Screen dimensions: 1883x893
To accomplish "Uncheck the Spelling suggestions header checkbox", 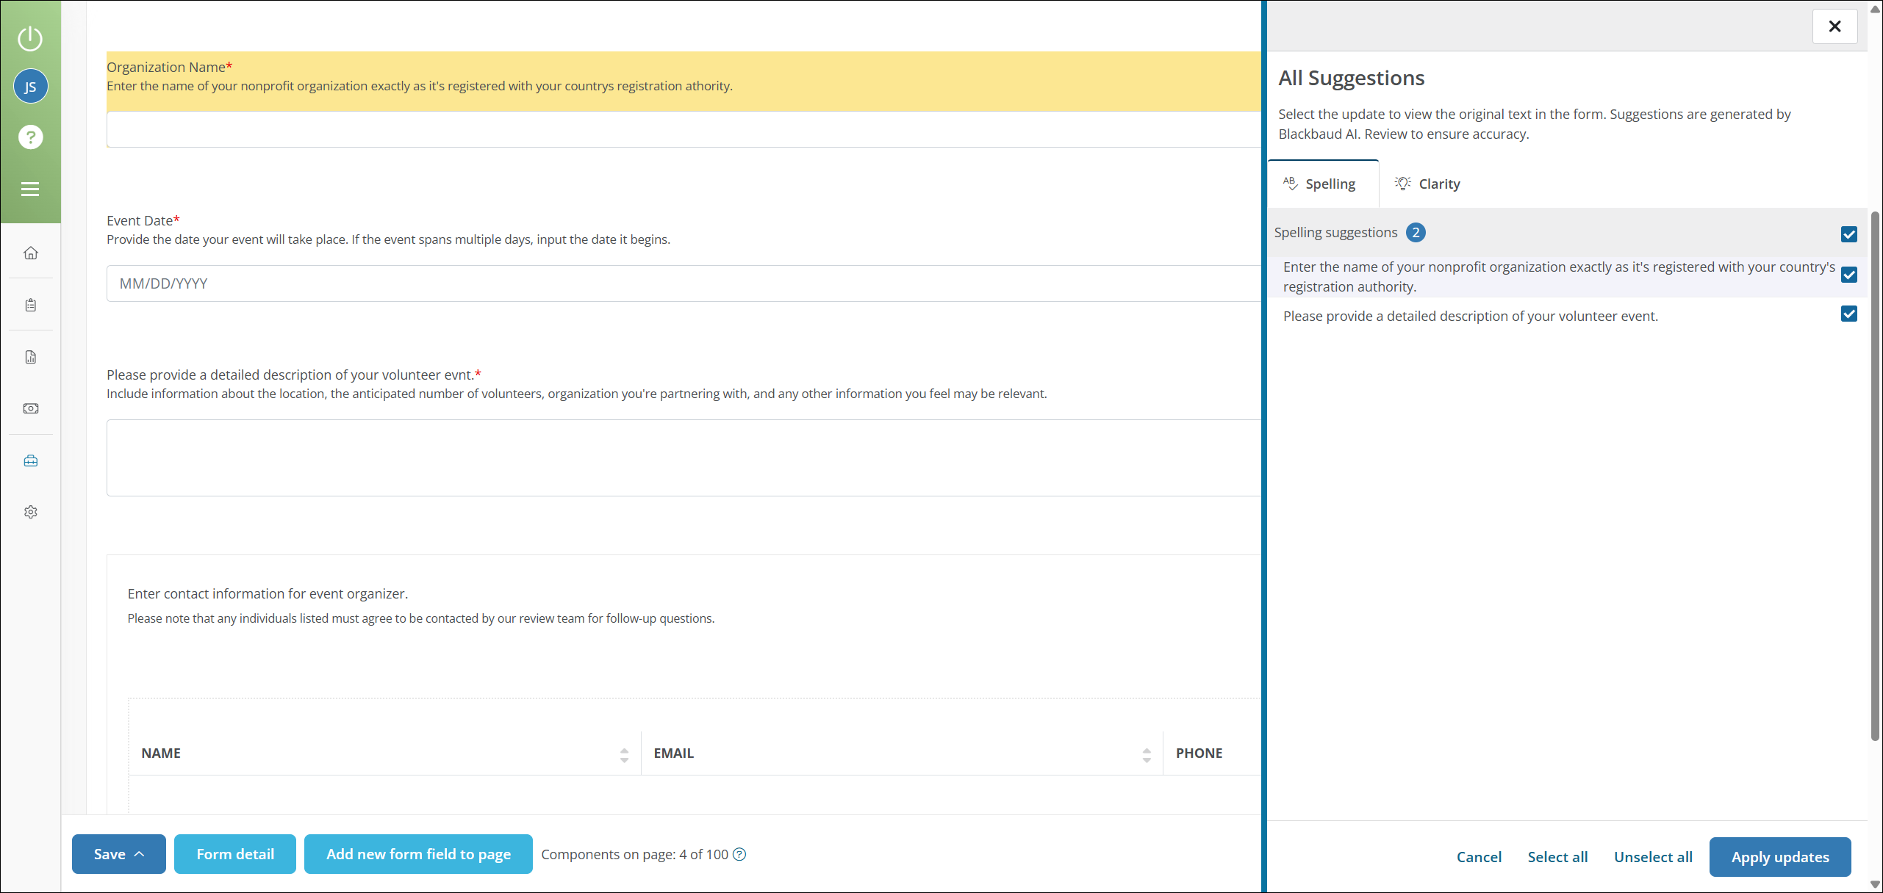I will [x=1848, y=234].
